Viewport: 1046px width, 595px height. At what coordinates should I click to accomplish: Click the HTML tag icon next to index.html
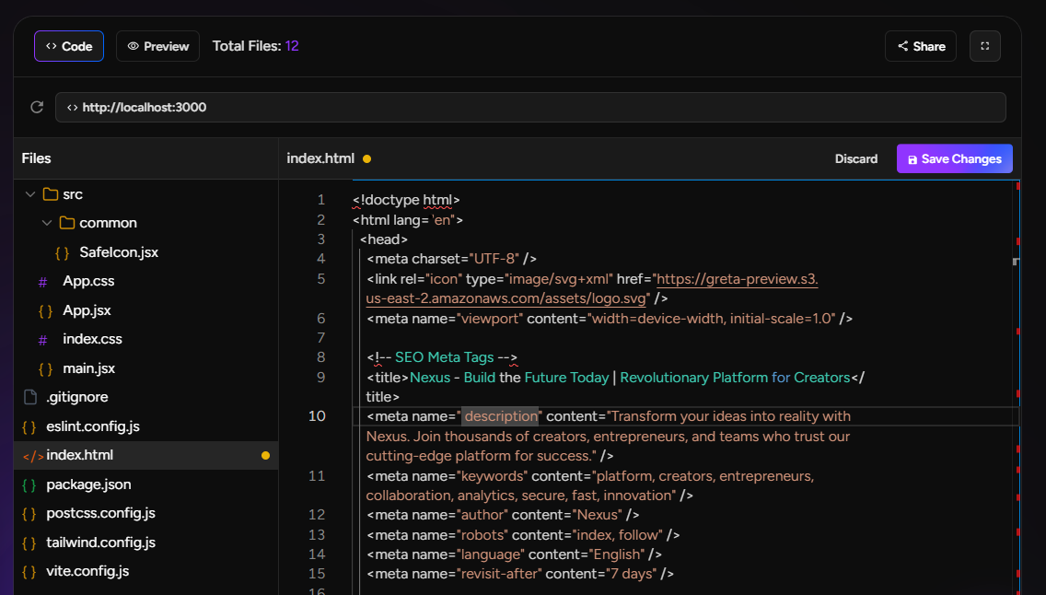click(33, 456)
